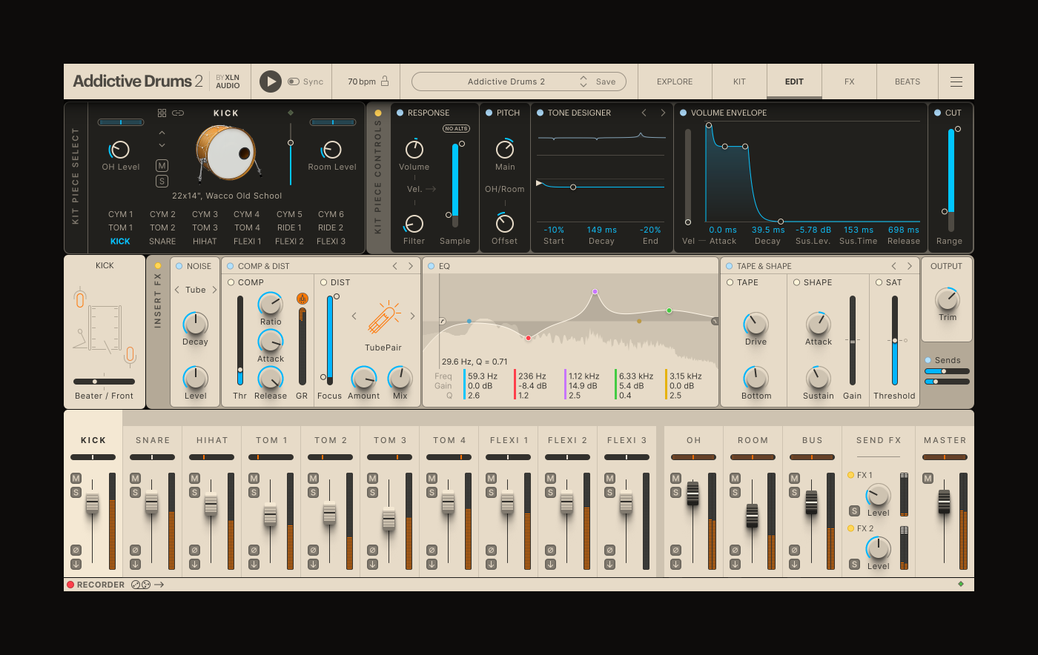The height and width of the screenshot is (655, 1038).
Task: Select the RIDE 1 kit piece
Action: [x=289, y=228]
